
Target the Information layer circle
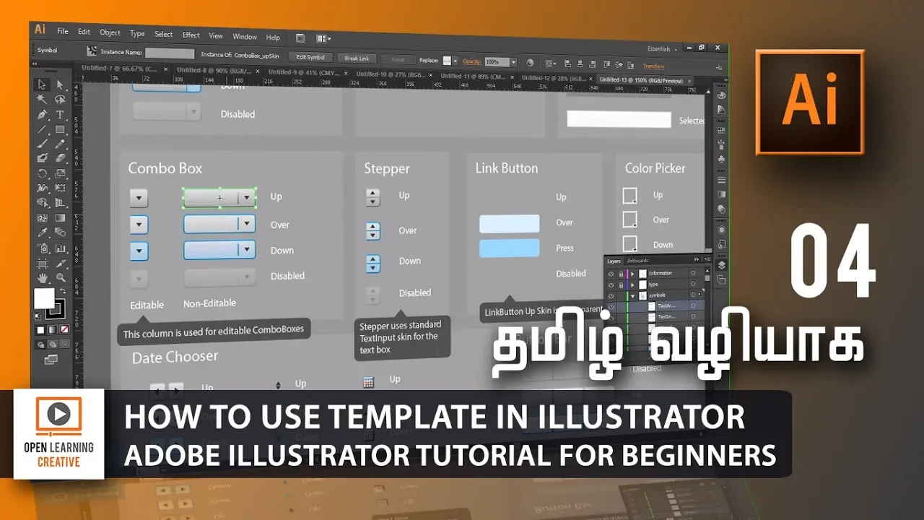693,273
